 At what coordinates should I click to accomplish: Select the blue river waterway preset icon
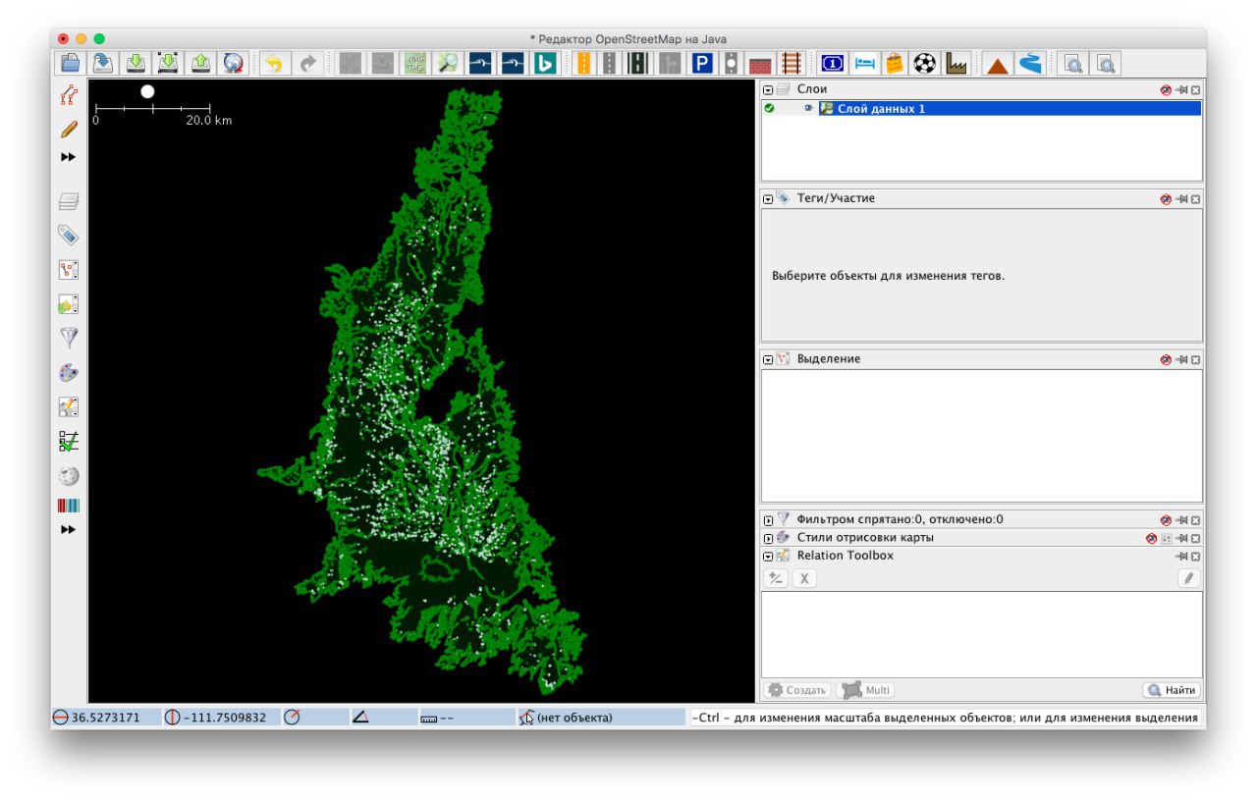pos(1030,63)
